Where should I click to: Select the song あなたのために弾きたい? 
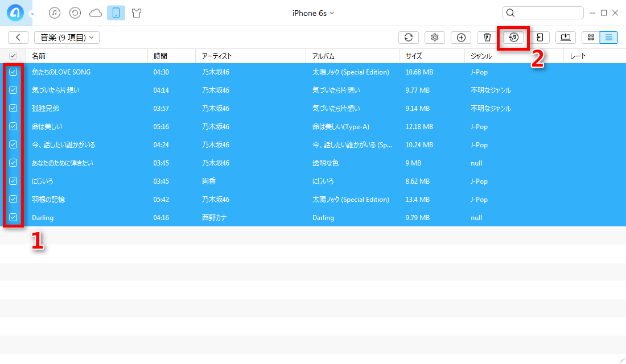62,163
